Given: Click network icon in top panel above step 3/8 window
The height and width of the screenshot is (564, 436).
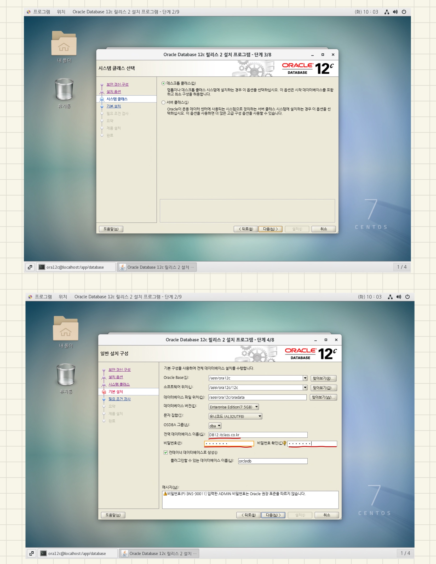Looking at the screenshot, I should 387,12.
